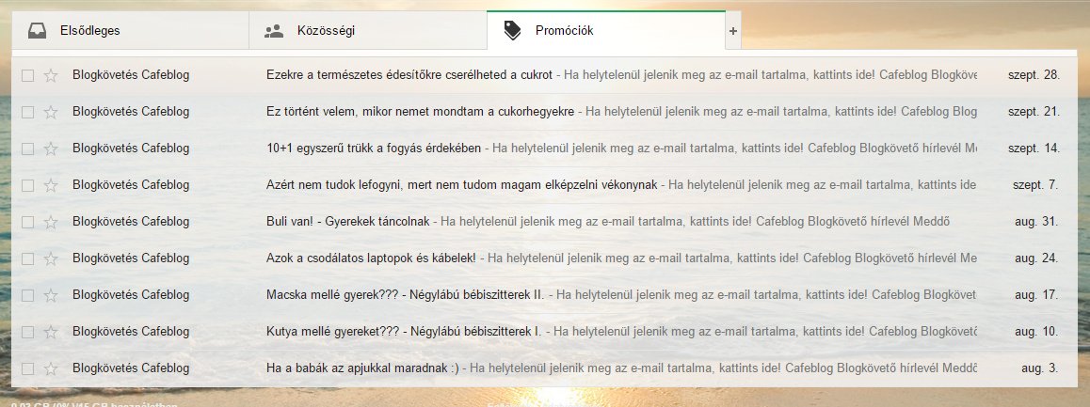This screenshot has width=1090, height=407.
Task: Select the 'Azok a csodálatos laptopok' email checkbox
Action: tap(27, 258)
